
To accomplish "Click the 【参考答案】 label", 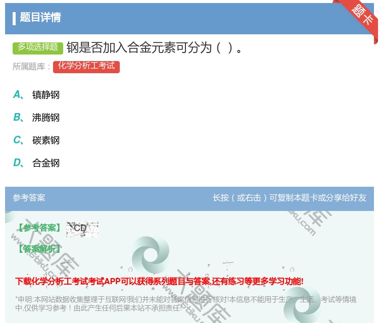I will point(39,228).
